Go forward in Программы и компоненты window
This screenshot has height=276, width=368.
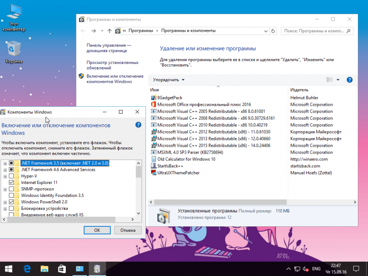(94, 31)
